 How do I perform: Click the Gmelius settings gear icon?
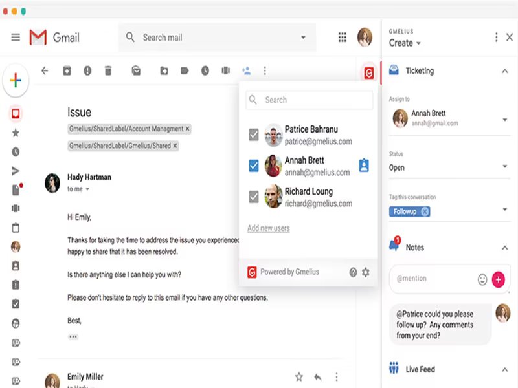366,272
